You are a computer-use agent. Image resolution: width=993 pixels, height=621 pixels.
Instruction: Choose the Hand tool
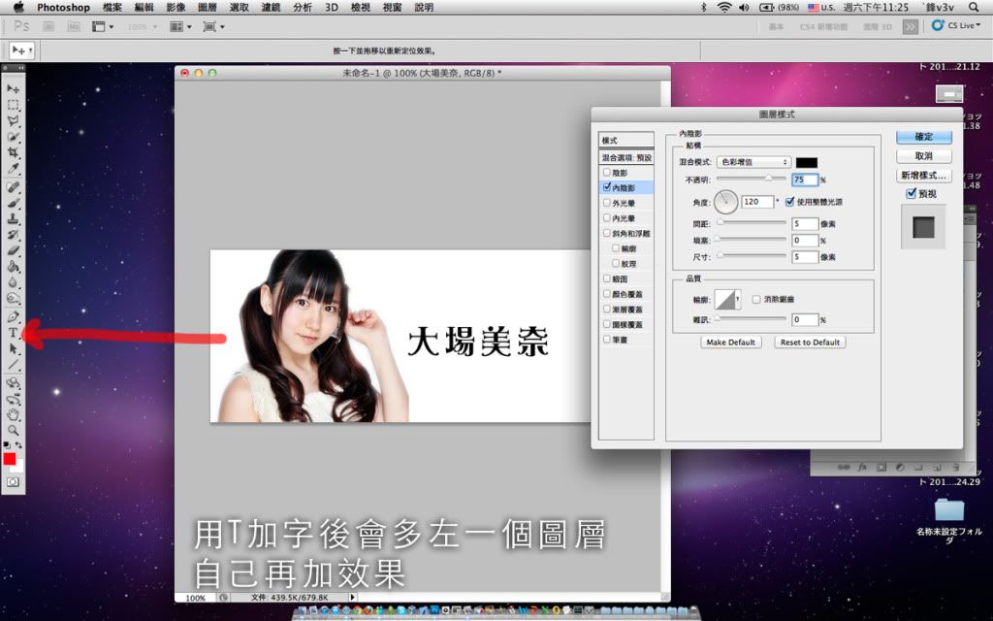coord(14,414)
